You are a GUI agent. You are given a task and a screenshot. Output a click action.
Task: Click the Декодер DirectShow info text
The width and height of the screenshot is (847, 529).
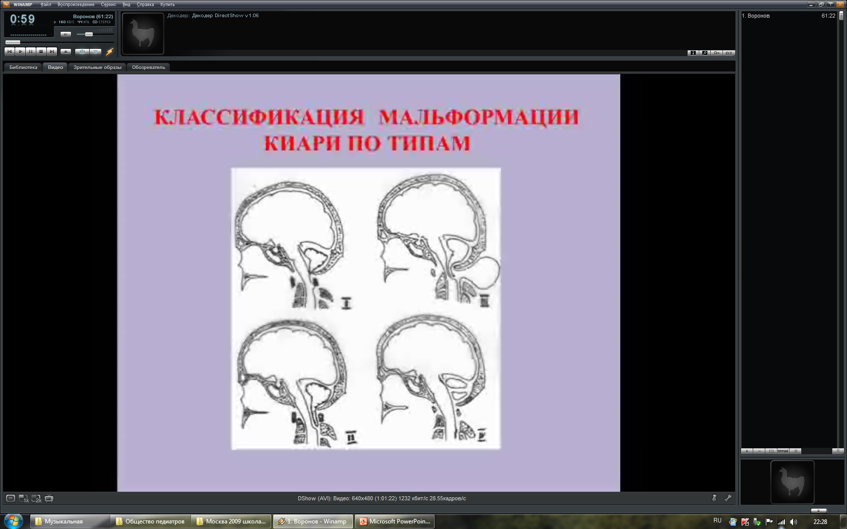tap(213, 16)
